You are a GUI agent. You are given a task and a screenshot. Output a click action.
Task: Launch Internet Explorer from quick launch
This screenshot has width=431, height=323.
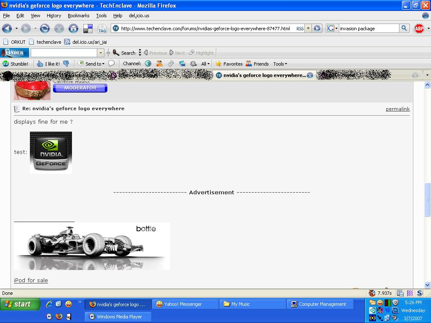49,304
